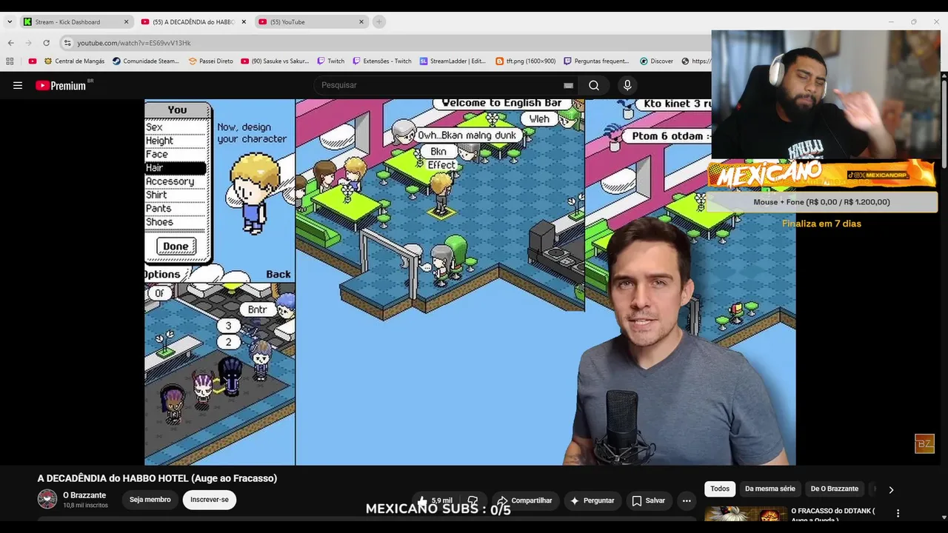This screenshot has height=533, width=948.
Task: Start voice search with microphone
Action: (x=627, y=85)
